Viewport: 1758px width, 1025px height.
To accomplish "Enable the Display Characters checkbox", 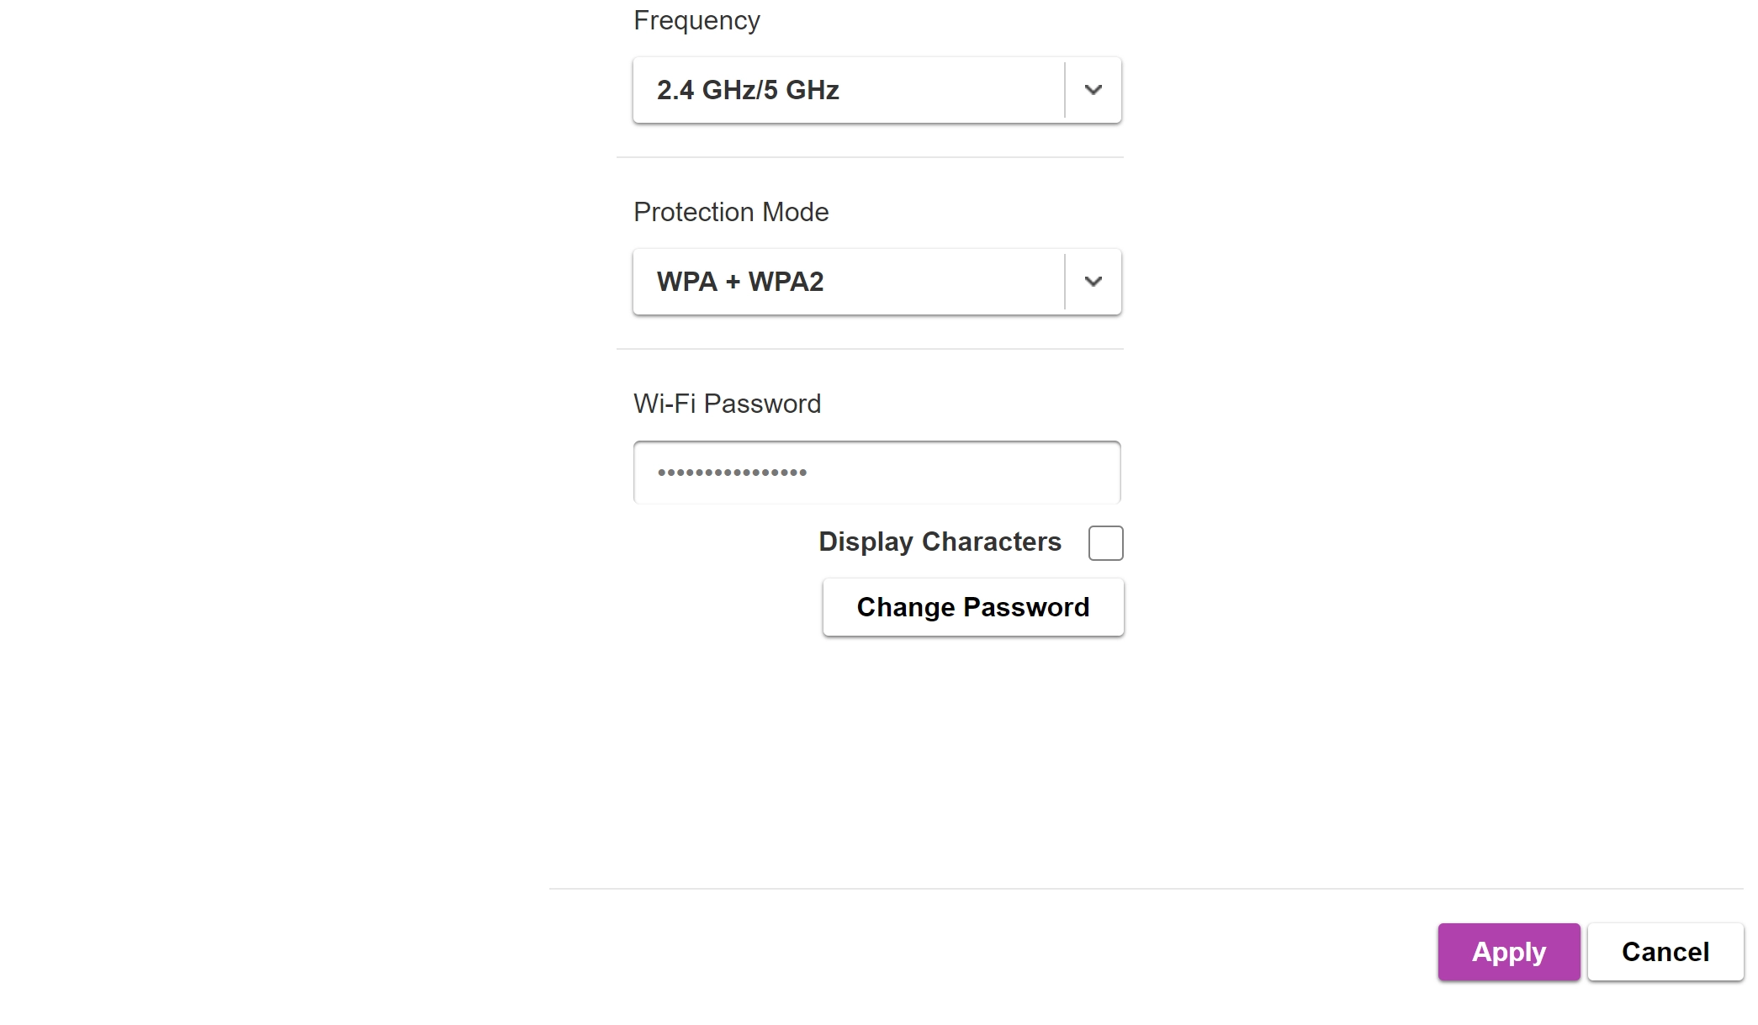I will coord(1105,543).
